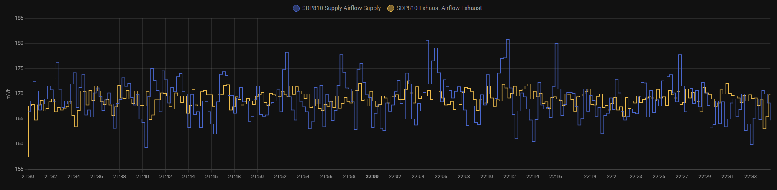Click the m³/h axis unit label
The image size is (777, 190).
click(x=8, y=94)
